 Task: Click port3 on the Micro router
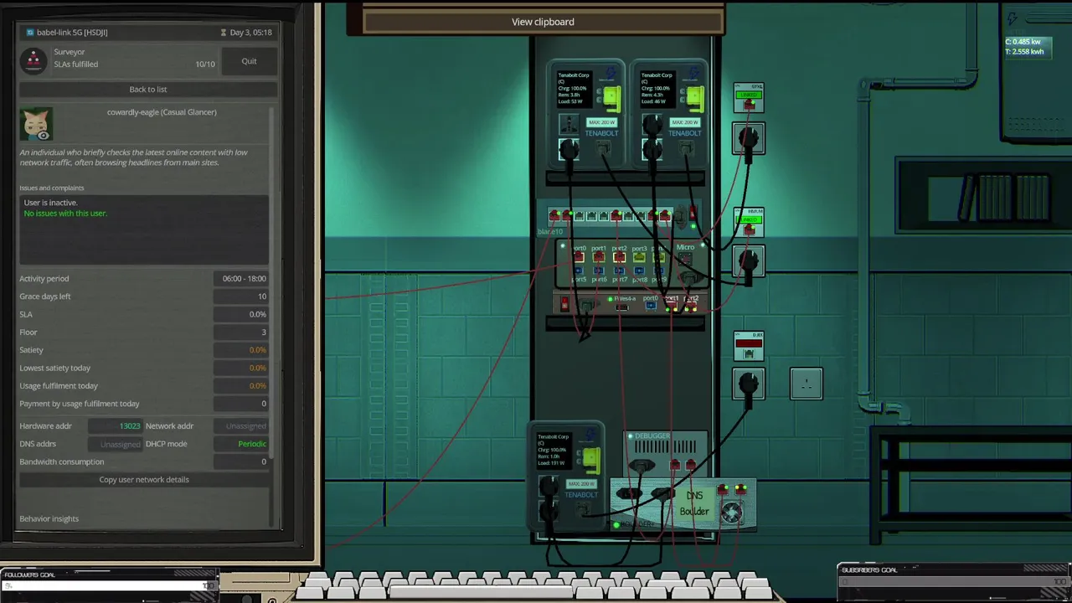[639, 258]
